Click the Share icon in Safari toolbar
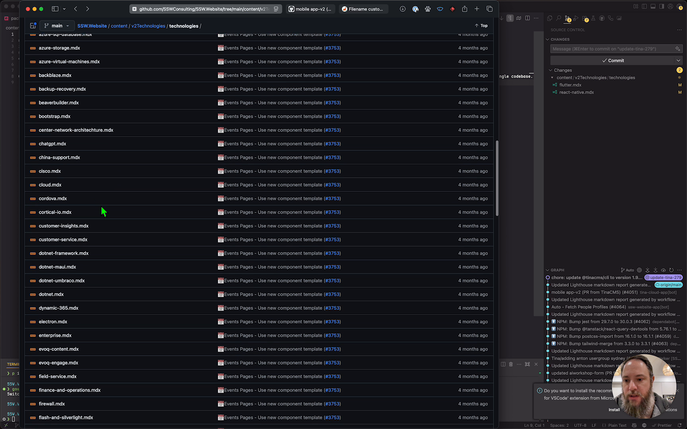 (x=464, y=9)
